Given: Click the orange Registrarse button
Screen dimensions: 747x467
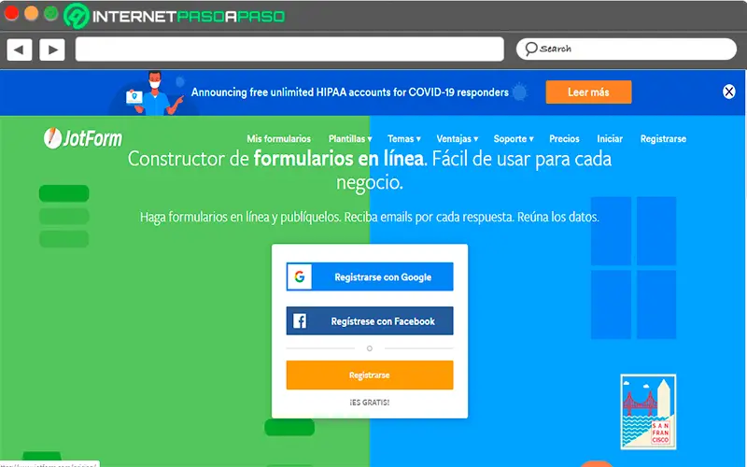Looking at the screenshot, I should click(x=370, y=375).
